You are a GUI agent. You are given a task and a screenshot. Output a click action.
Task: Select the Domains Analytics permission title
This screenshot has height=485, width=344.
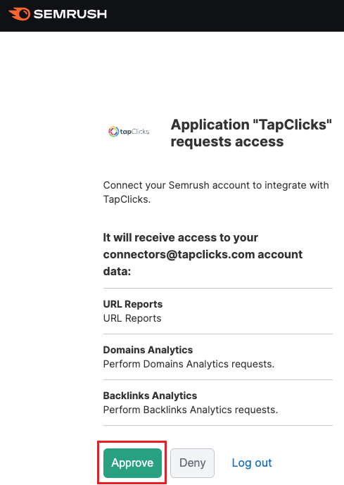coord(148,350)
